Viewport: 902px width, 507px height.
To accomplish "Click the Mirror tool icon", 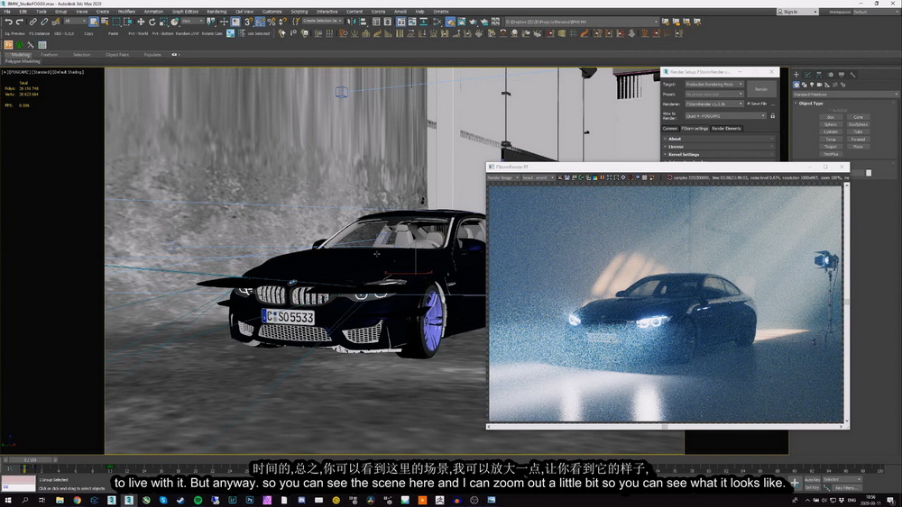I will pos(351,22).
